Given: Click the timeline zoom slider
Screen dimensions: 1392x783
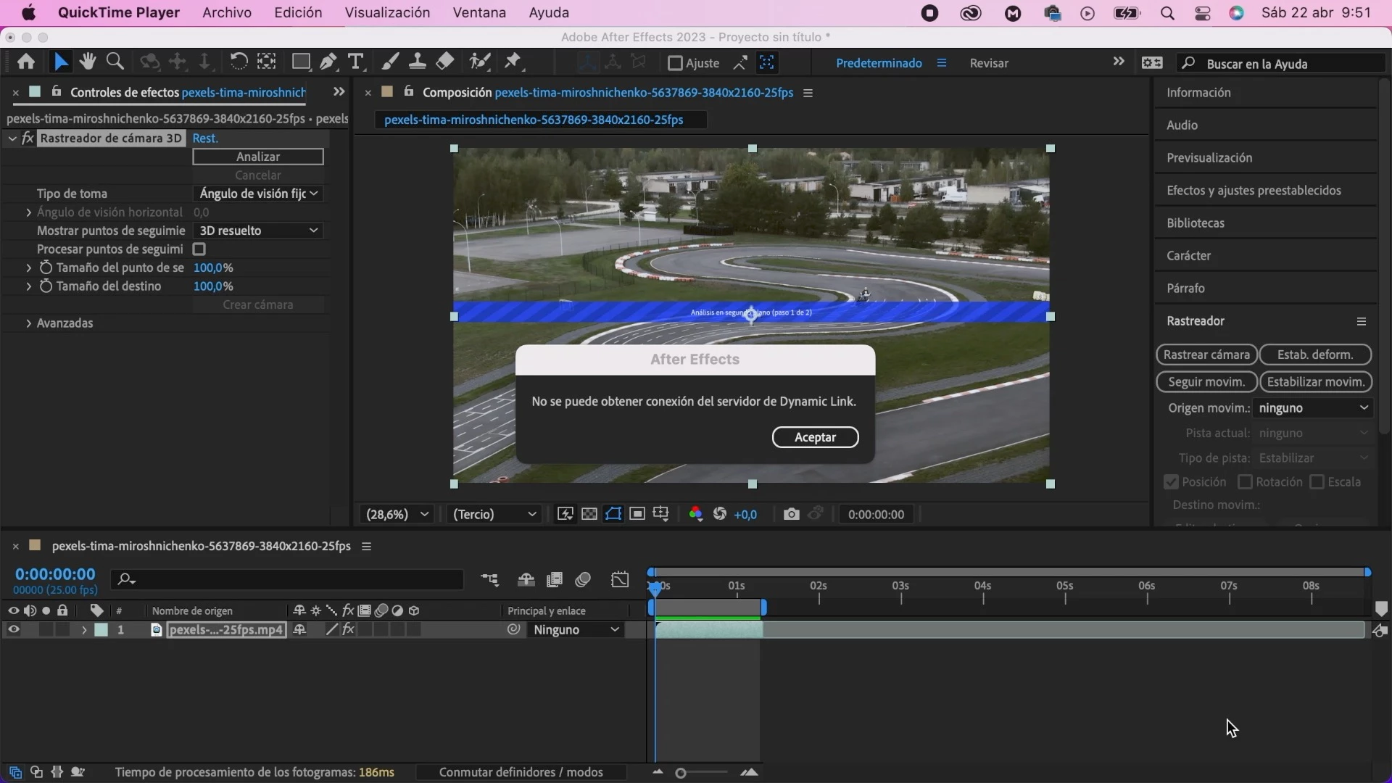Looking at the screenshot, I should 681,773.
